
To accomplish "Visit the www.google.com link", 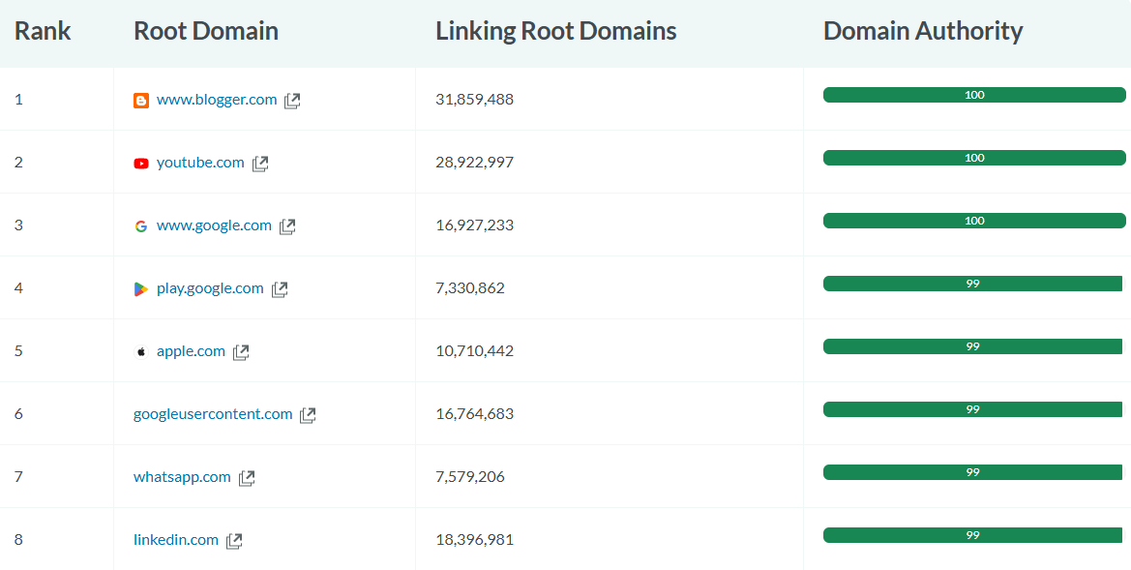I will [214, 225].
